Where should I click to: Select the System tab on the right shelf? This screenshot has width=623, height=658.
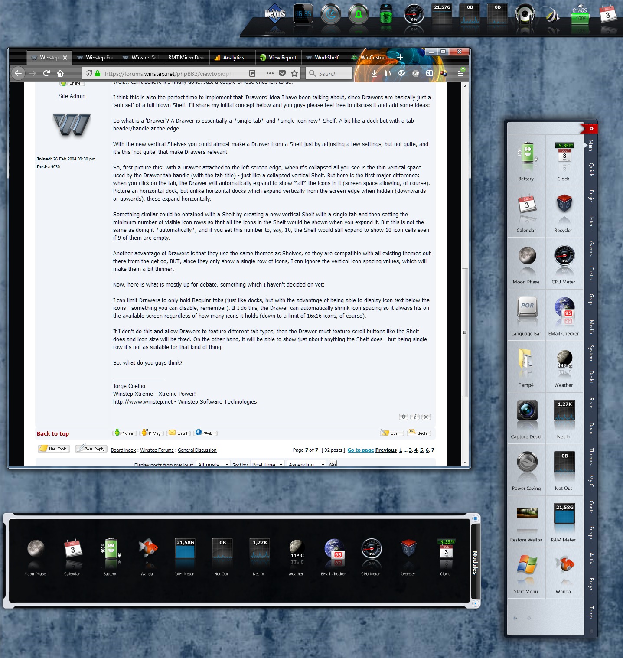click(x=591, y=353)
